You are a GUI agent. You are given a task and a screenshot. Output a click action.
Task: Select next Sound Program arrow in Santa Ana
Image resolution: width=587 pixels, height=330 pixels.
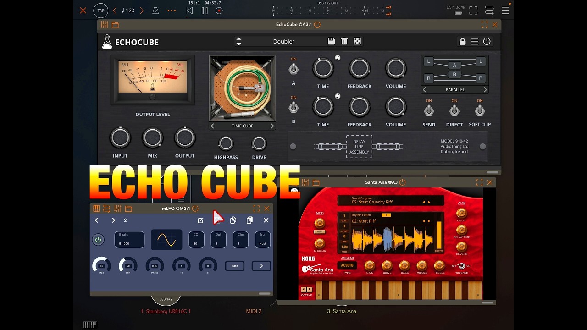[429, 202]
